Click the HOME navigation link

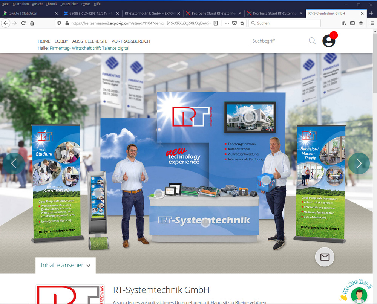[x=44, y=41]
